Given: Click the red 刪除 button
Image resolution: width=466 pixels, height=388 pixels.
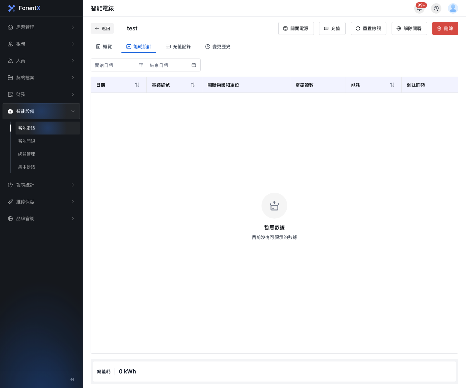Looking at the screenshot, I should tap(445, 28).
